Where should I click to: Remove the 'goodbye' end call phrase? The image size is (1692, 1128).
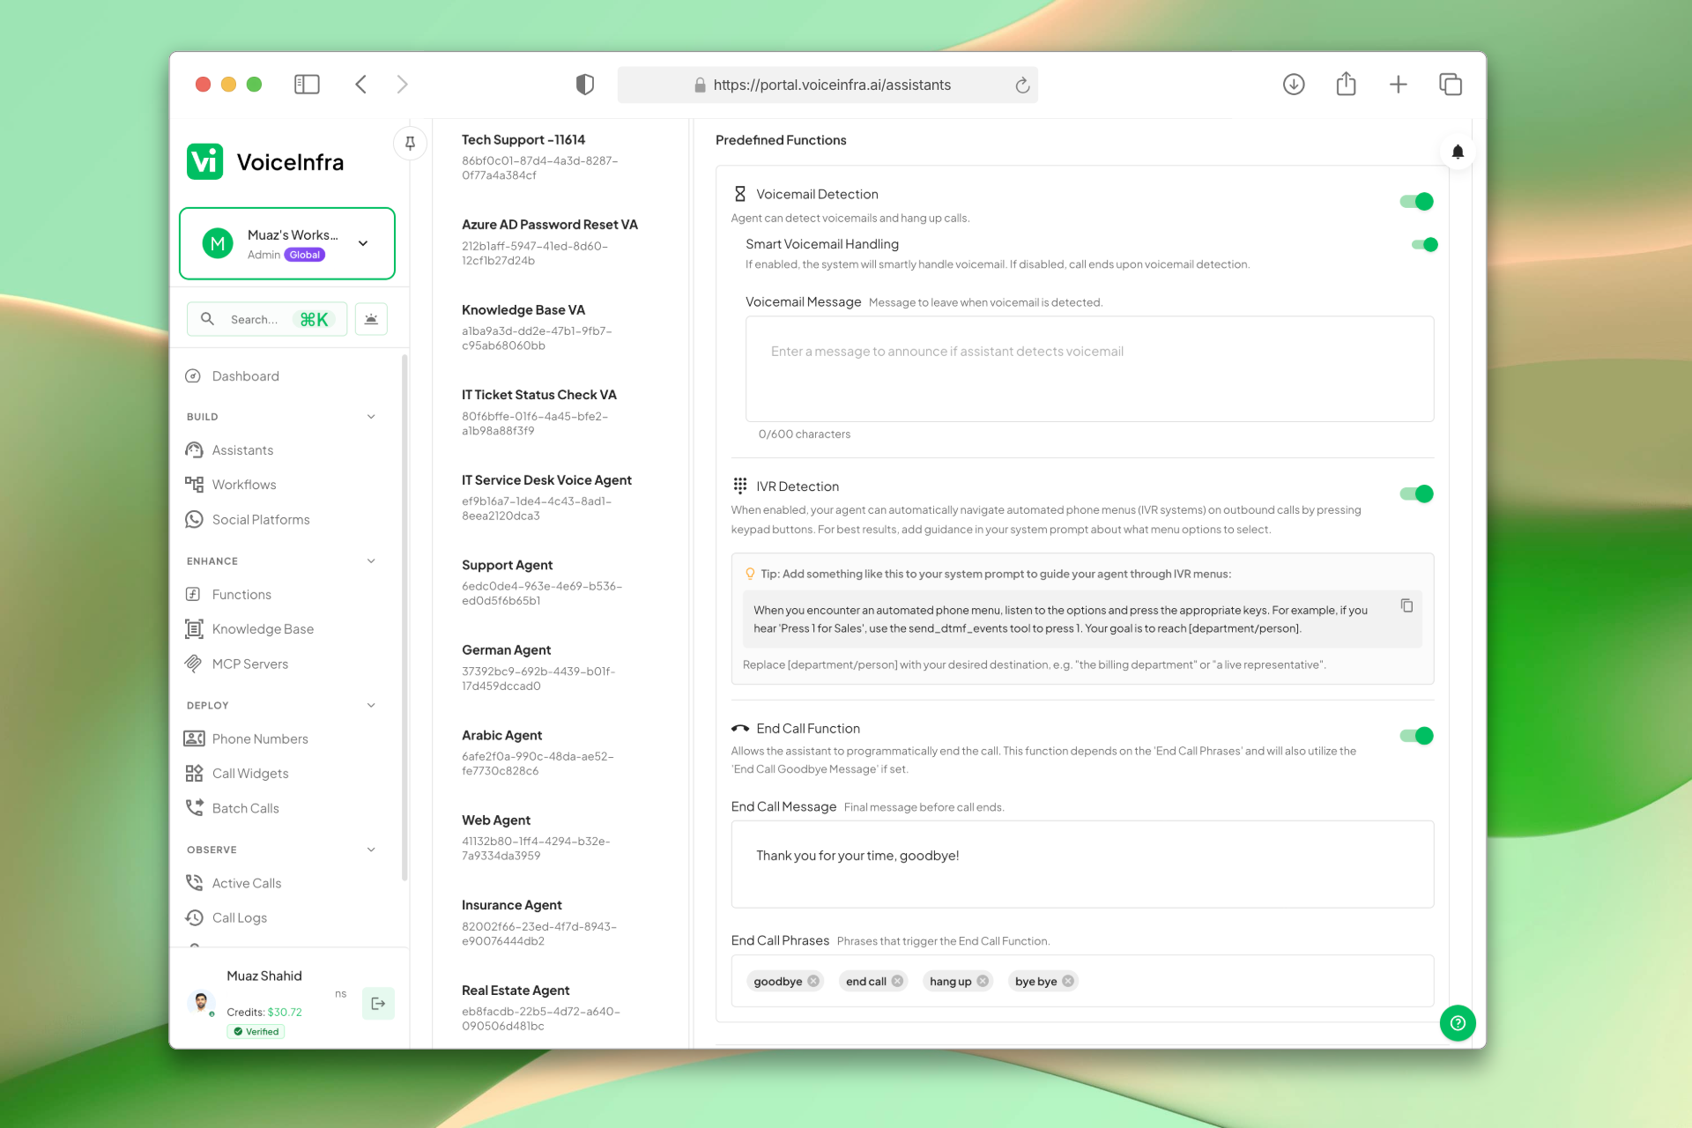[x=813, y=981]
